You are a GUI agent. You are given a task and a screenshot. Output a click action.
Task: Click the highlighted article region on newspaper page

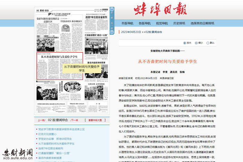pos(59,66)
